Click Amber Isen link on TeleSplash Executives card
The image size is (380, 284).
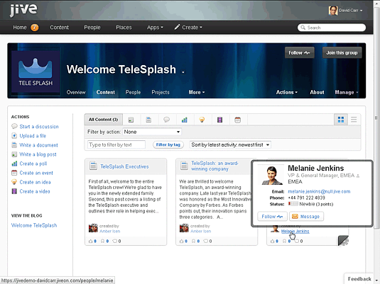tap(110, 231)
